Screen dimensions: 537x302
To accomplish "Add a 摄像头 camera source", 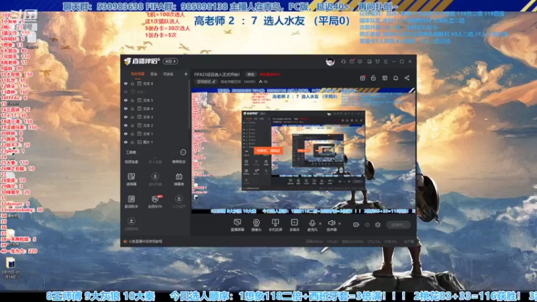I will tap(256, 225).
